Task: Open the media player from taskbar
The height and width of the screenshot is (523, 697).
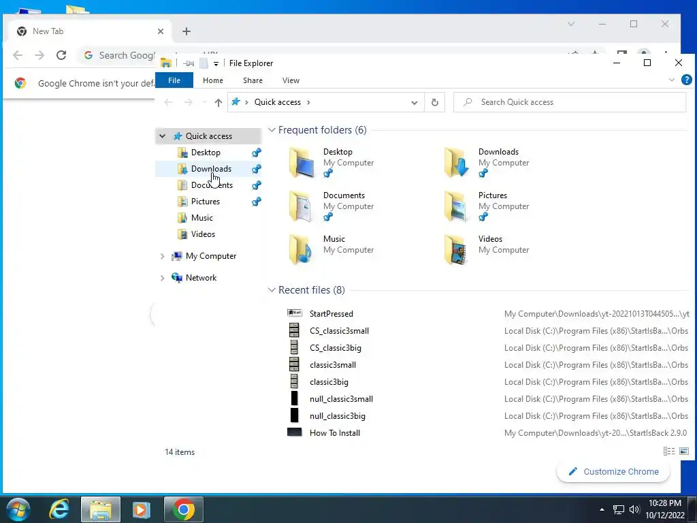Action: 141,509
